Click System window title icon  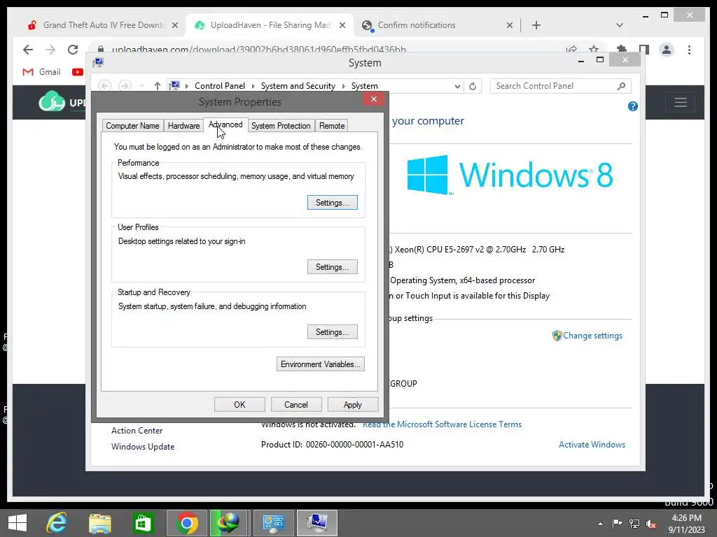click(98, 62)
